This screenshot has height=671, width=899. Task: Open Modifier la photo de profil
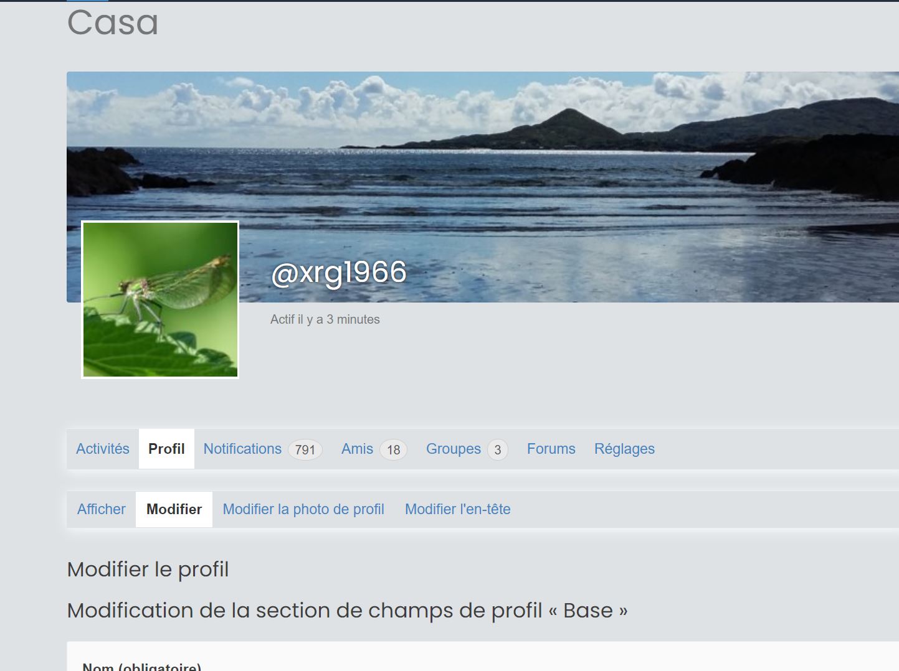(303, 509)
